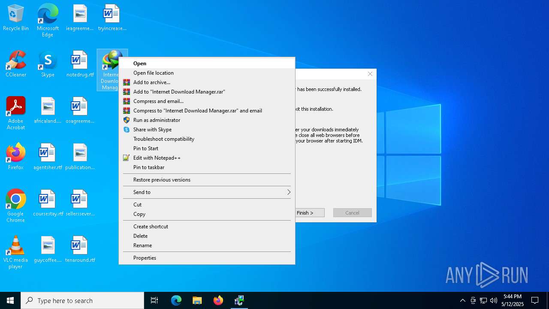This screenshot has width=549, height=309.
Task: Select the publication image file icon
Action: [x=80, y=157]
